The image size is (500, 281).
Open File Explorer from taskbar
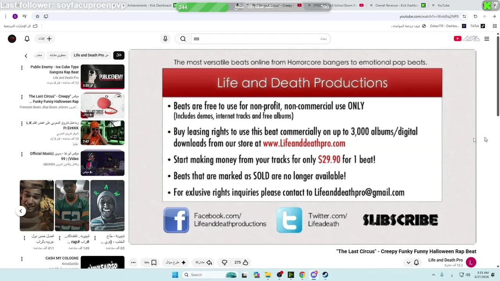tap(268, 275)
